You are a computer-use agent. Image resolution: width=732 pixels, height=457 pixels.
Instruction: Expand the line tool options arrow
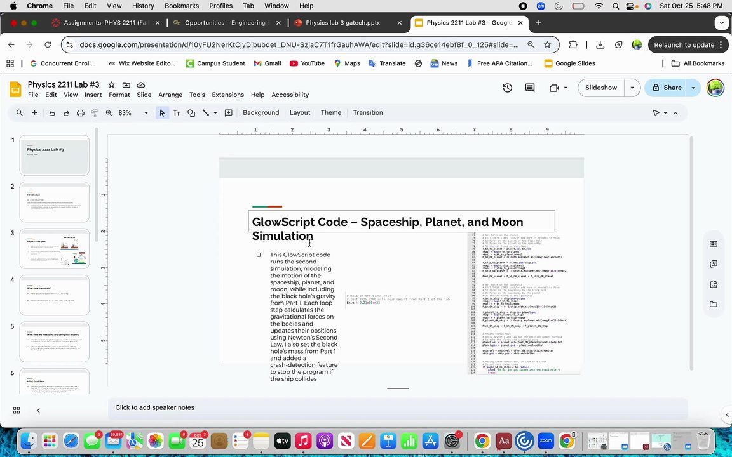215,113
